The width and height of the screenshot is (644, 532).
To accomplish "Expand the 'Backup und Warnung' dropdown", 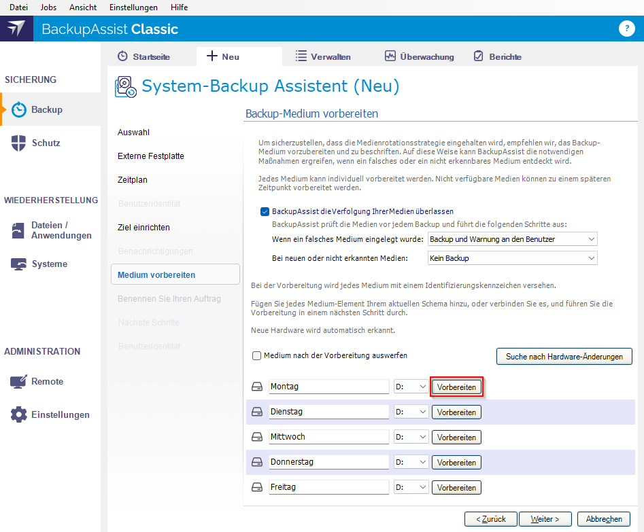I will tap(512, 239).
